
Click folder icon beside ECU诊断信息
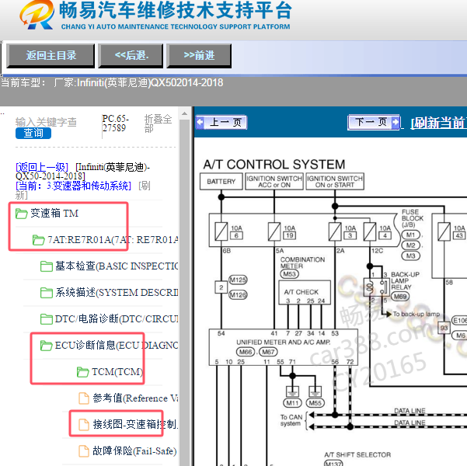coord(47,346)
